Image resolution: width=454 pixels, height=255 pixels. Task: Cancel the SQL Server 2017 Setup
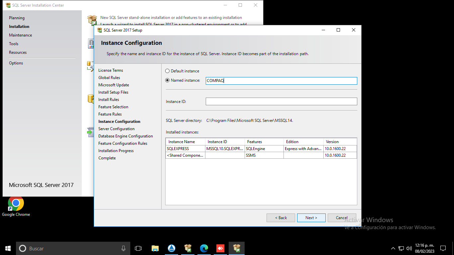pyautogui.click(x=342, y=218)
